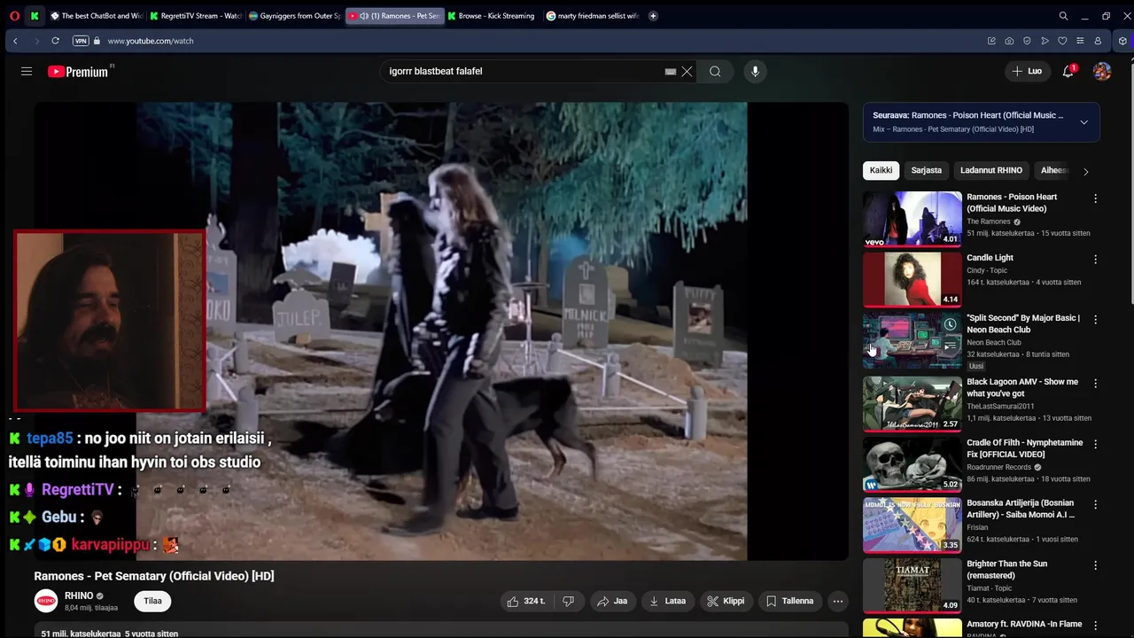Screen dimensions: 1134x638
Task: Like the video with 324 t. thumbs up
Action: 525,601
